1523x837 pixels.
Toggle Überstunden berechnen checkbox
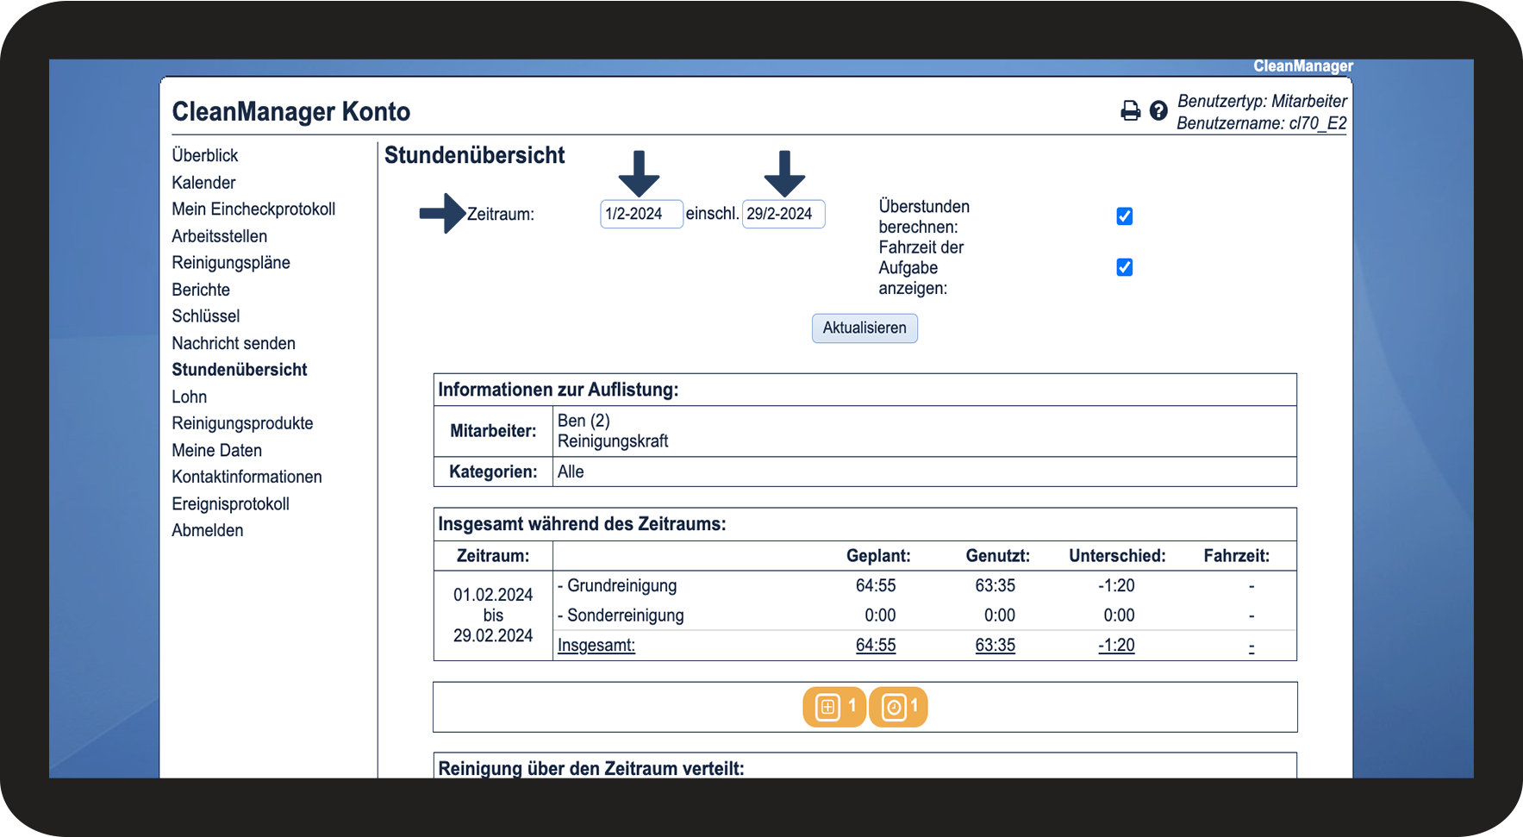click(1124, 216)
